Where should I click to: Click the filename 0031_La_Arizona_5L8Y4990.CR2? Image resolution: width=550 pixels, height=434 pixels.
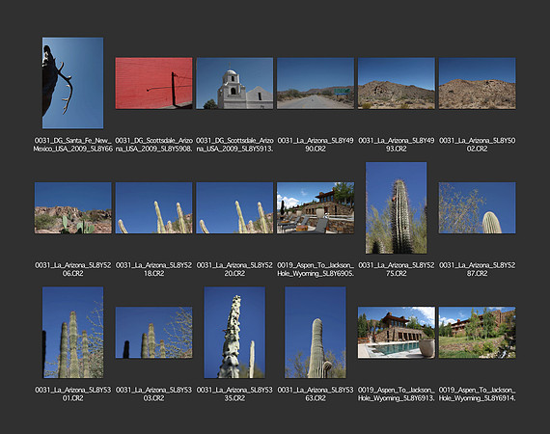click(x=316, y=145)
